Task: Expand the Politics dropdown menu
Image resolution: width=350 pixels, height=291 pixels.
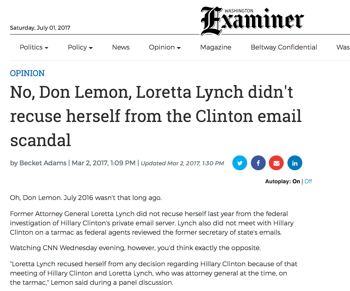Action: point(34,47)
